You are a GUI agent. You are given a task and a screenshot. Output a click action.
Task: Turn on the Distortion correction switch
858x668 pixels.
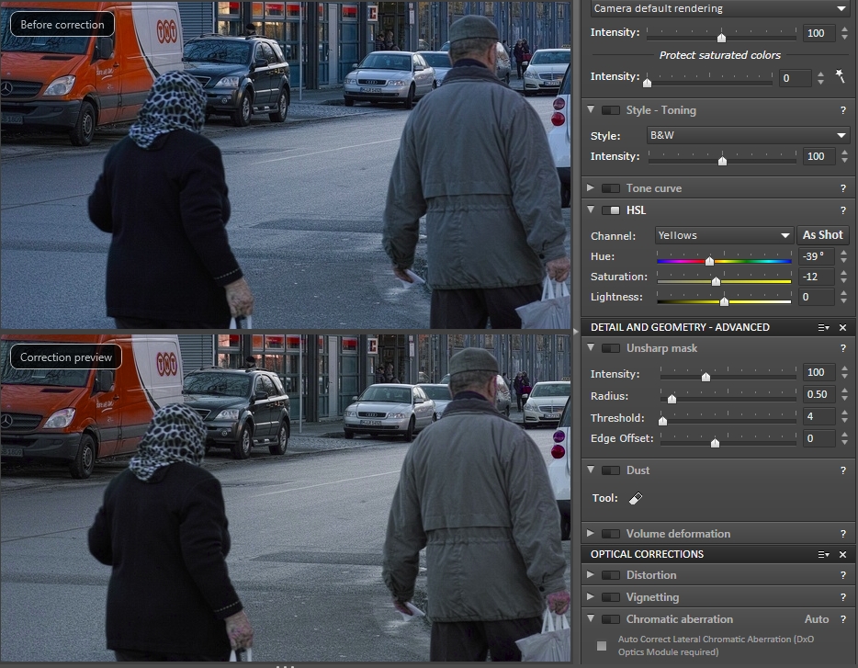[x=610, y=575]
